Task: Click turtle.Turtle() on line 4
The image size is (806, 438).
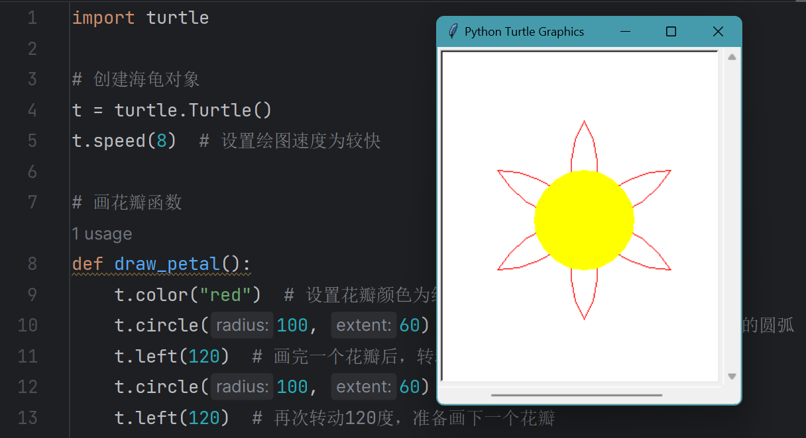Action: [x=193, y=110]
